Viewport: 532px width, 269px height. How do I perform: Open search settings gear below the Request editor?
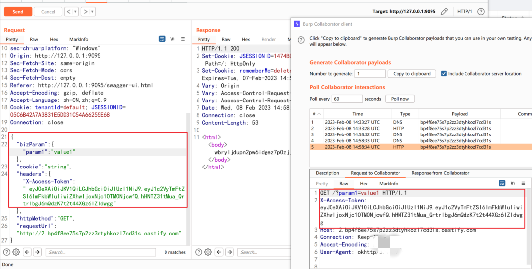16,252
